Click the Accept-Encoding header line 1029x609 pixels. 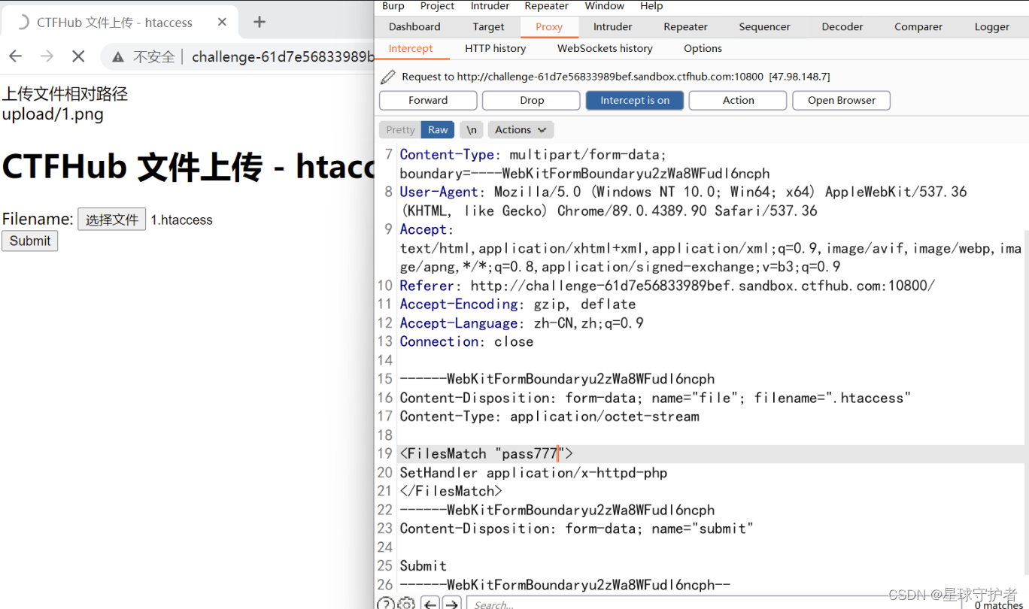click(518, 304)
